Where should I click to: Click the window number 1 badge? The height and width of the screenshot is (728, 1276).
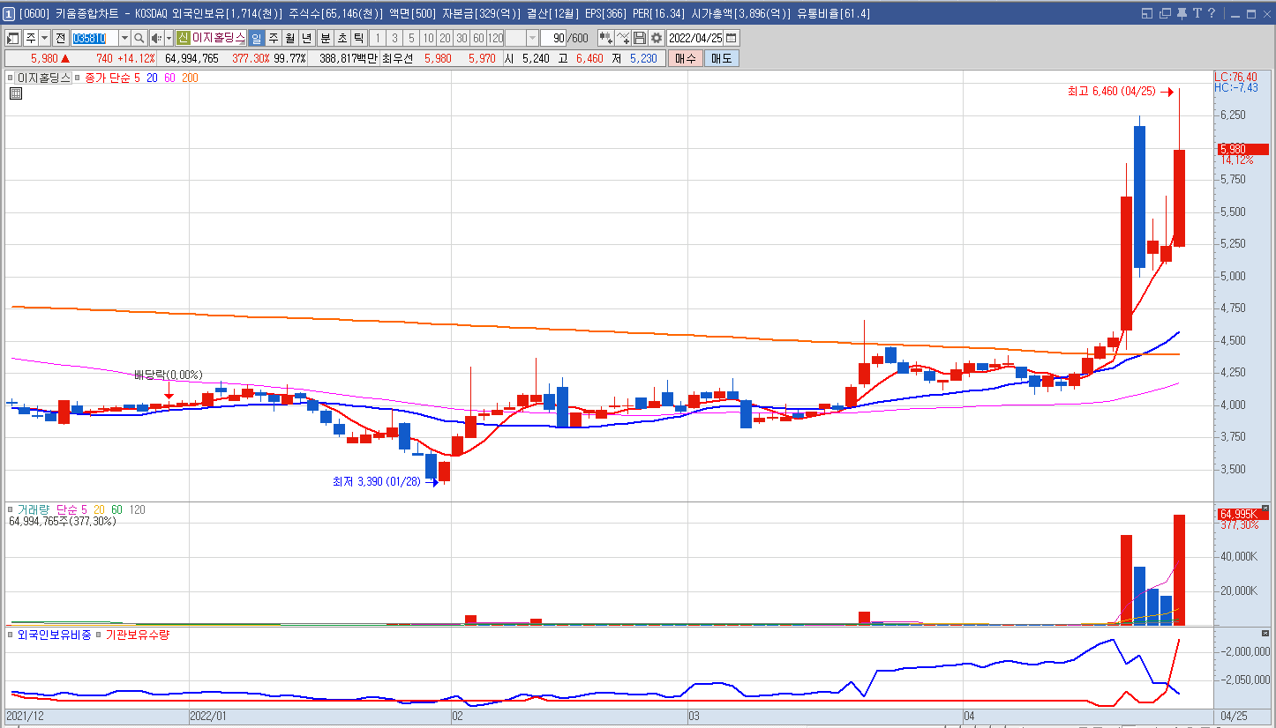[9, 13]
